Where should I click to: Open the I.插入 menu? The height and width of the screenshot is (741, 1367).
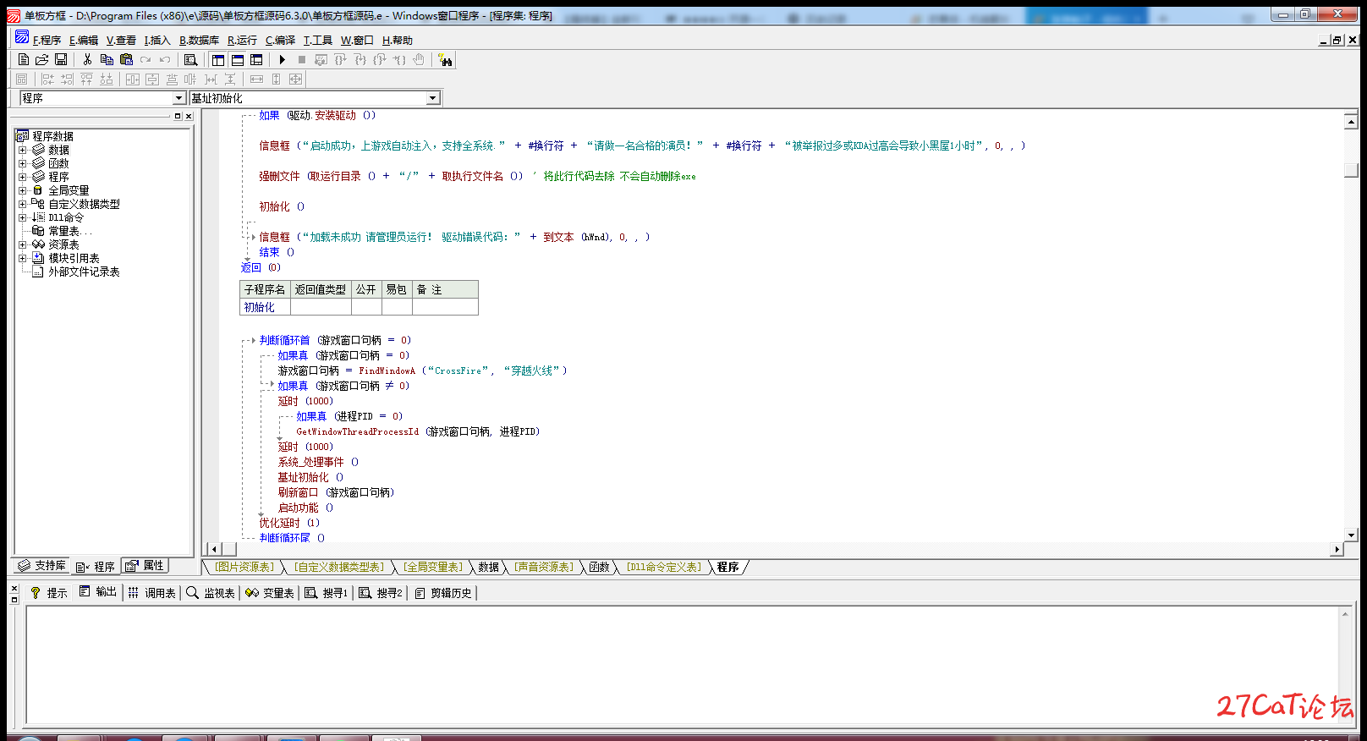[157, 40]
